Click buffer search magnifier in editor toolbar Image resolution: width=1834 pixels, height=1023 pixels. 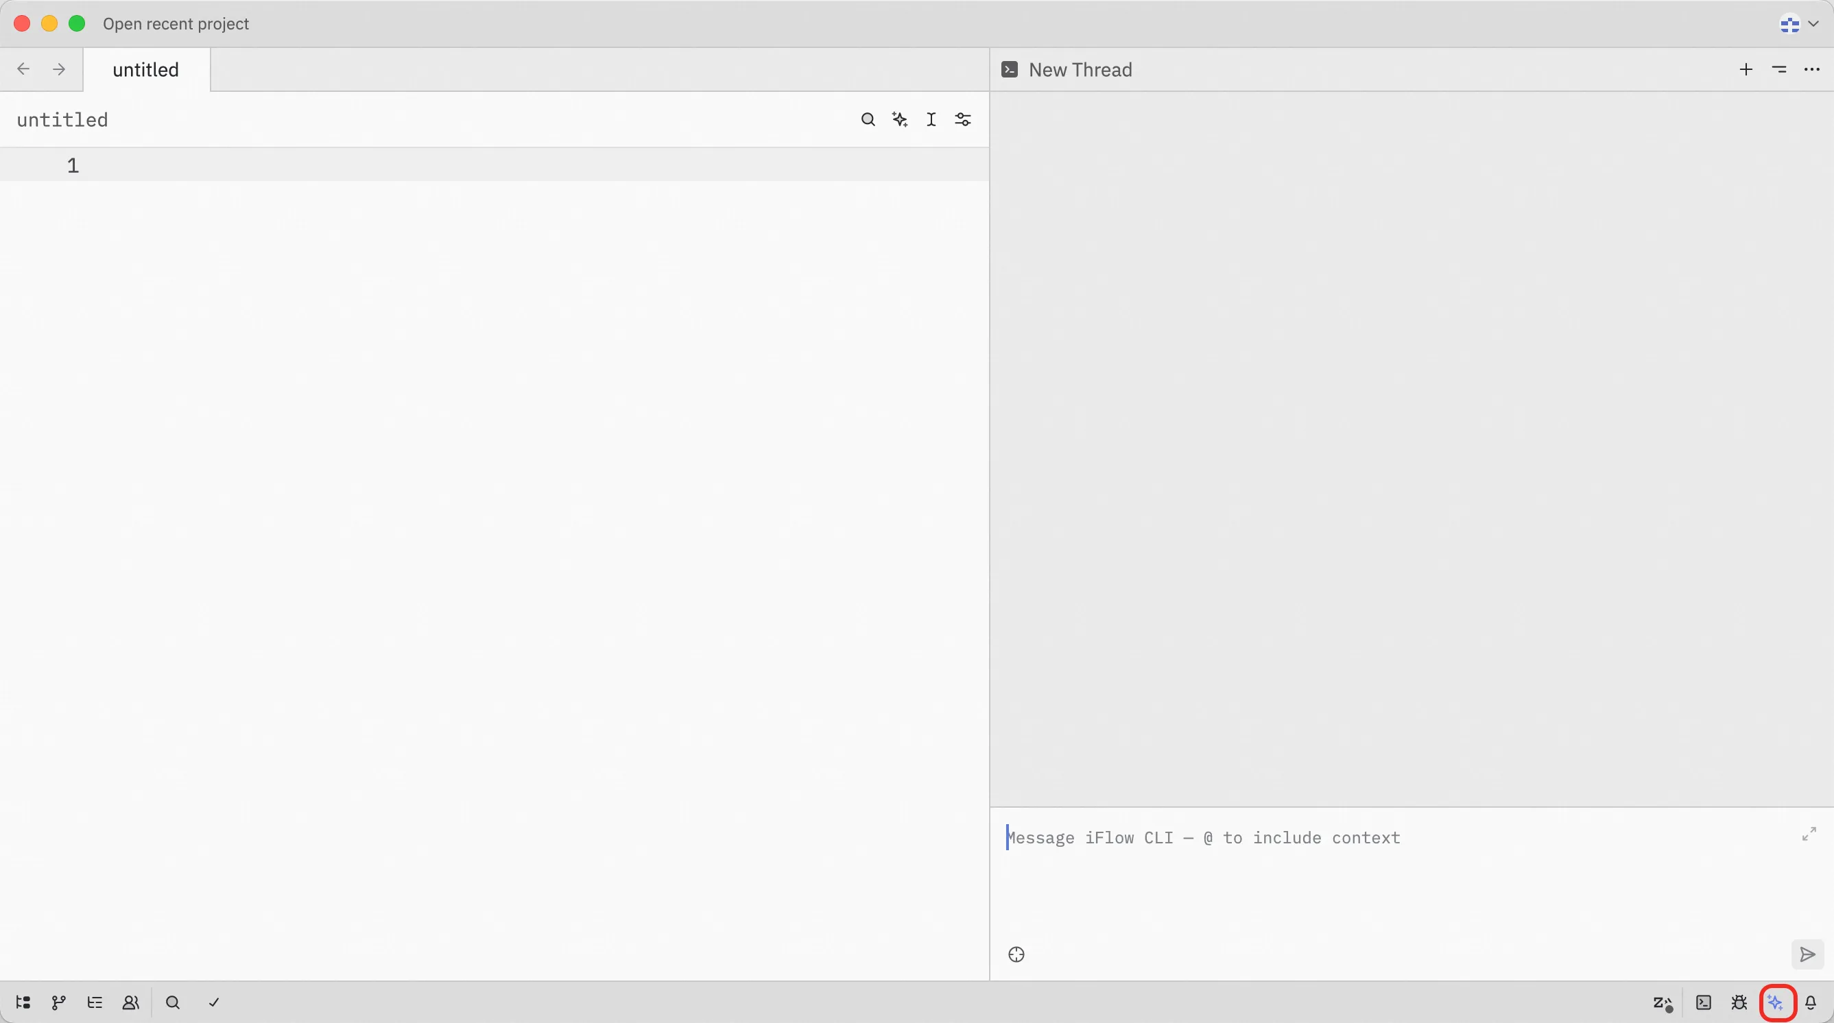(x=868, y=119)
